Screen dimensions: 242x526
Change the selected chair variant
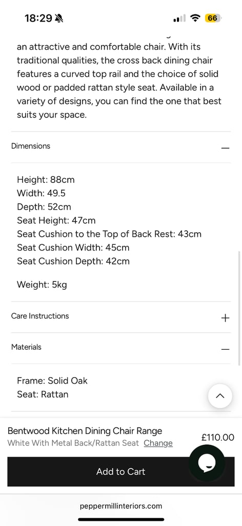coord(158,443)
